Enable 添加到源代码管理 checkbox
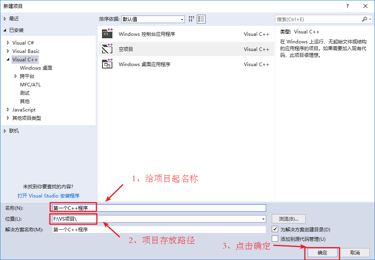Image resolution: width=375 pixels, height=260 pixels. [x=275, y=238]
